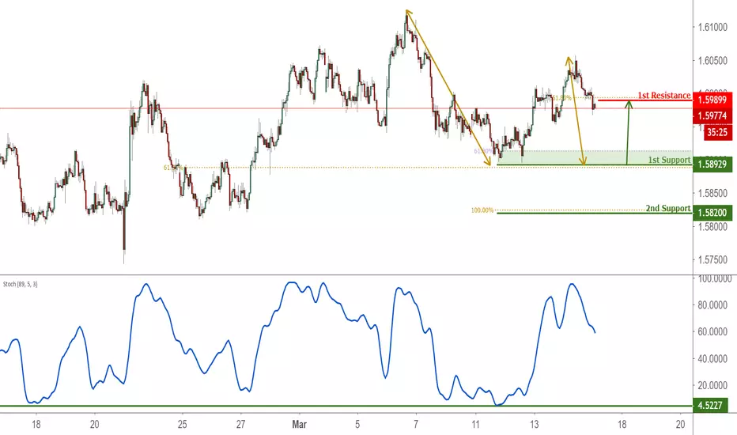Click the 1.58000 price axis label
This screenshot has height=435, width=737.
click(712, 227)
